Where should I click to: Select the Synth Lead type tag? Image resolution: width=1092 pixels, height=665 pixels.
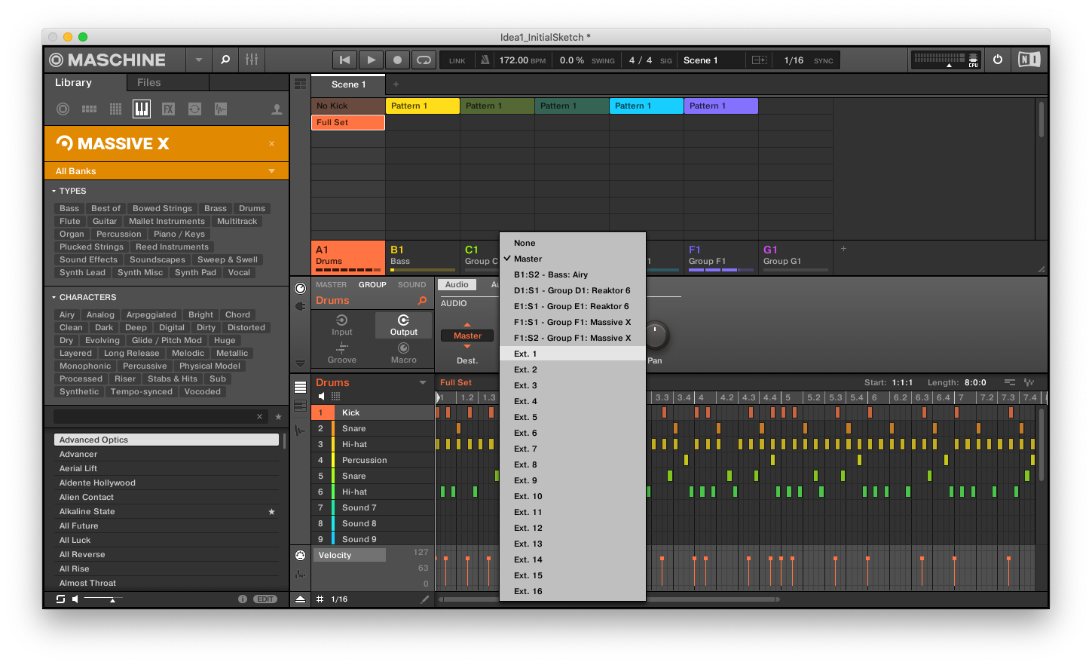pyautogui.click(x=82, y=272)
